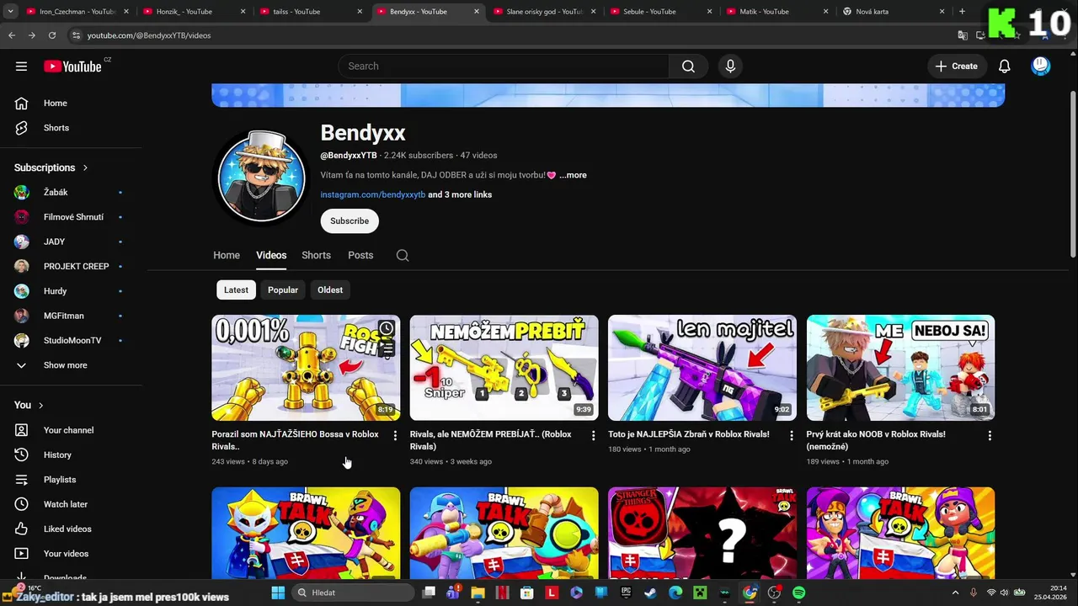Switch to Sebule browser tab

coord(661,12)
